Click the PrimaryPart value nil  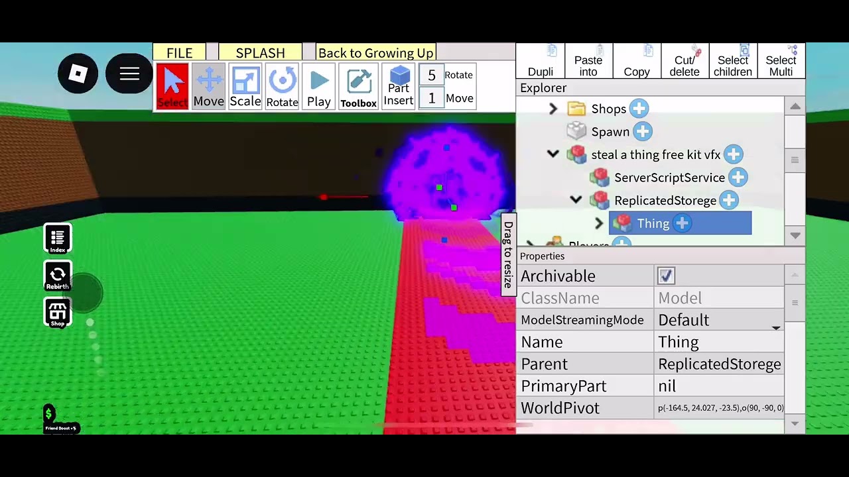(720, 386)
